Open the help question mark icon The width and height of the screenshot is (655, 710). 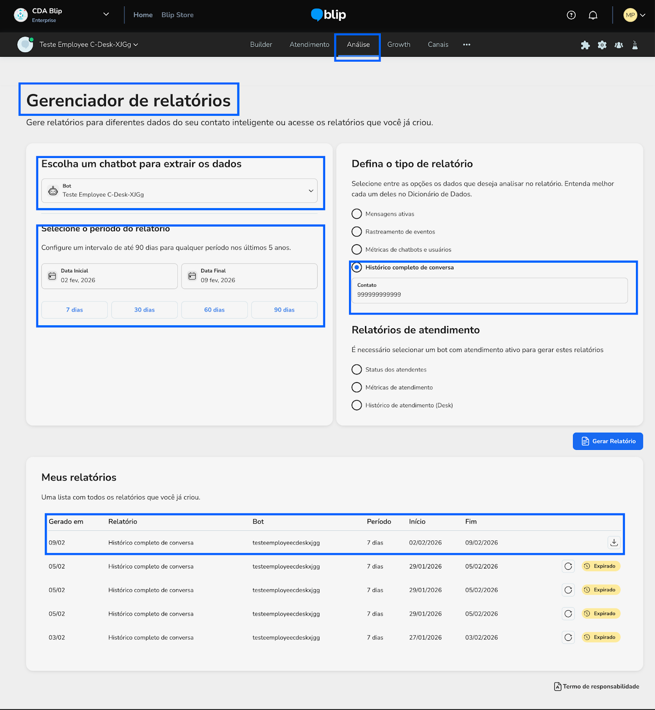[571, 15]
